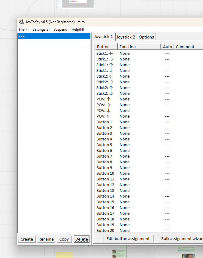Click the Copy profile button
This screenshot has width=203, height=258.
click(64, 239)
